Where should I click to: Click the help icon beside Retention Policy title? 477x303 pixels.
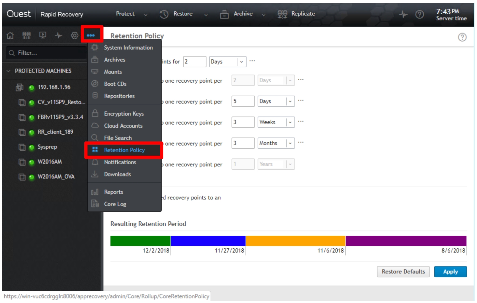(x=462, y=37)
